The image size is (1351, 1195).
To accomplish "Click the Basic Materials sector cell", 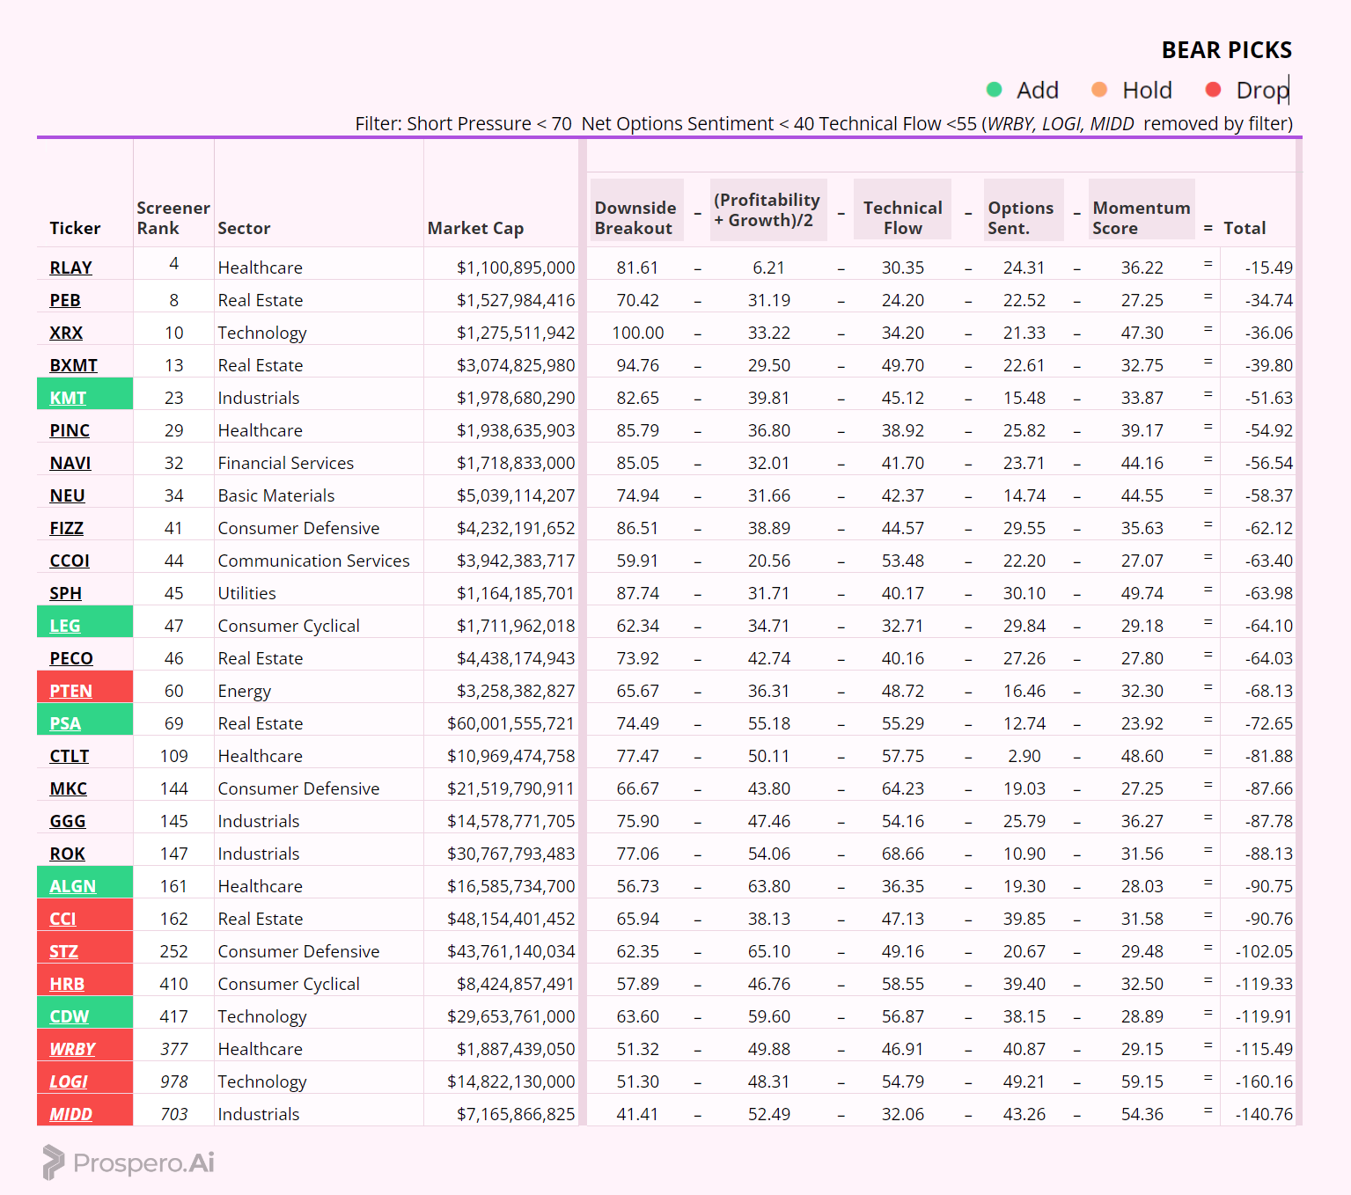I will click(275, 495).
